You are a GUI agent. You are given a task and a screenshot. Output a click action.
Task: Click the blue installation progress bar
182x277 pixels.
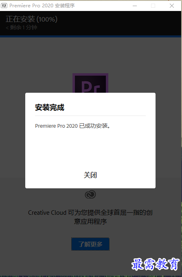pyautogui.click(x=90, y=36)
